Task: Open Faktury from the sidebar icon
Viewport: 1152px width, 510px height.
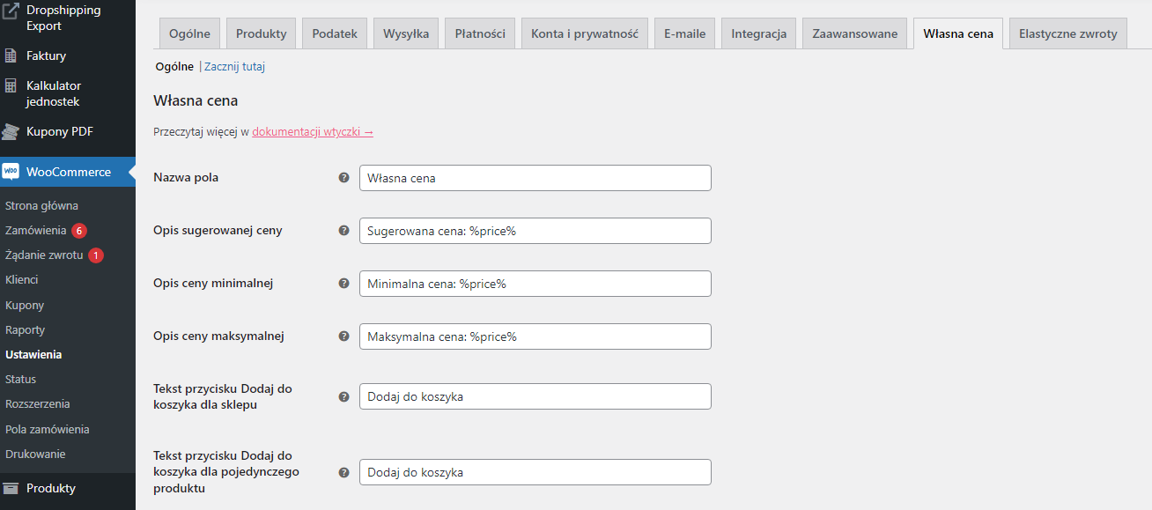Action: pos(11,55)
